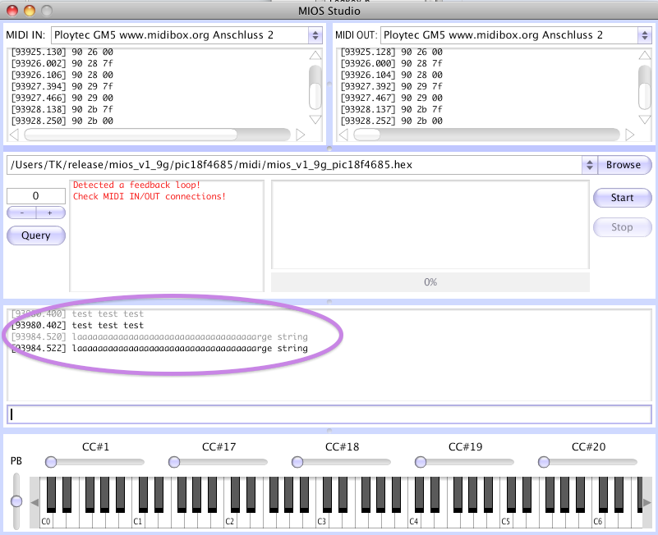Select MIDI IN line '[93925.130] 90 26 00'

[x=62, y=52]
